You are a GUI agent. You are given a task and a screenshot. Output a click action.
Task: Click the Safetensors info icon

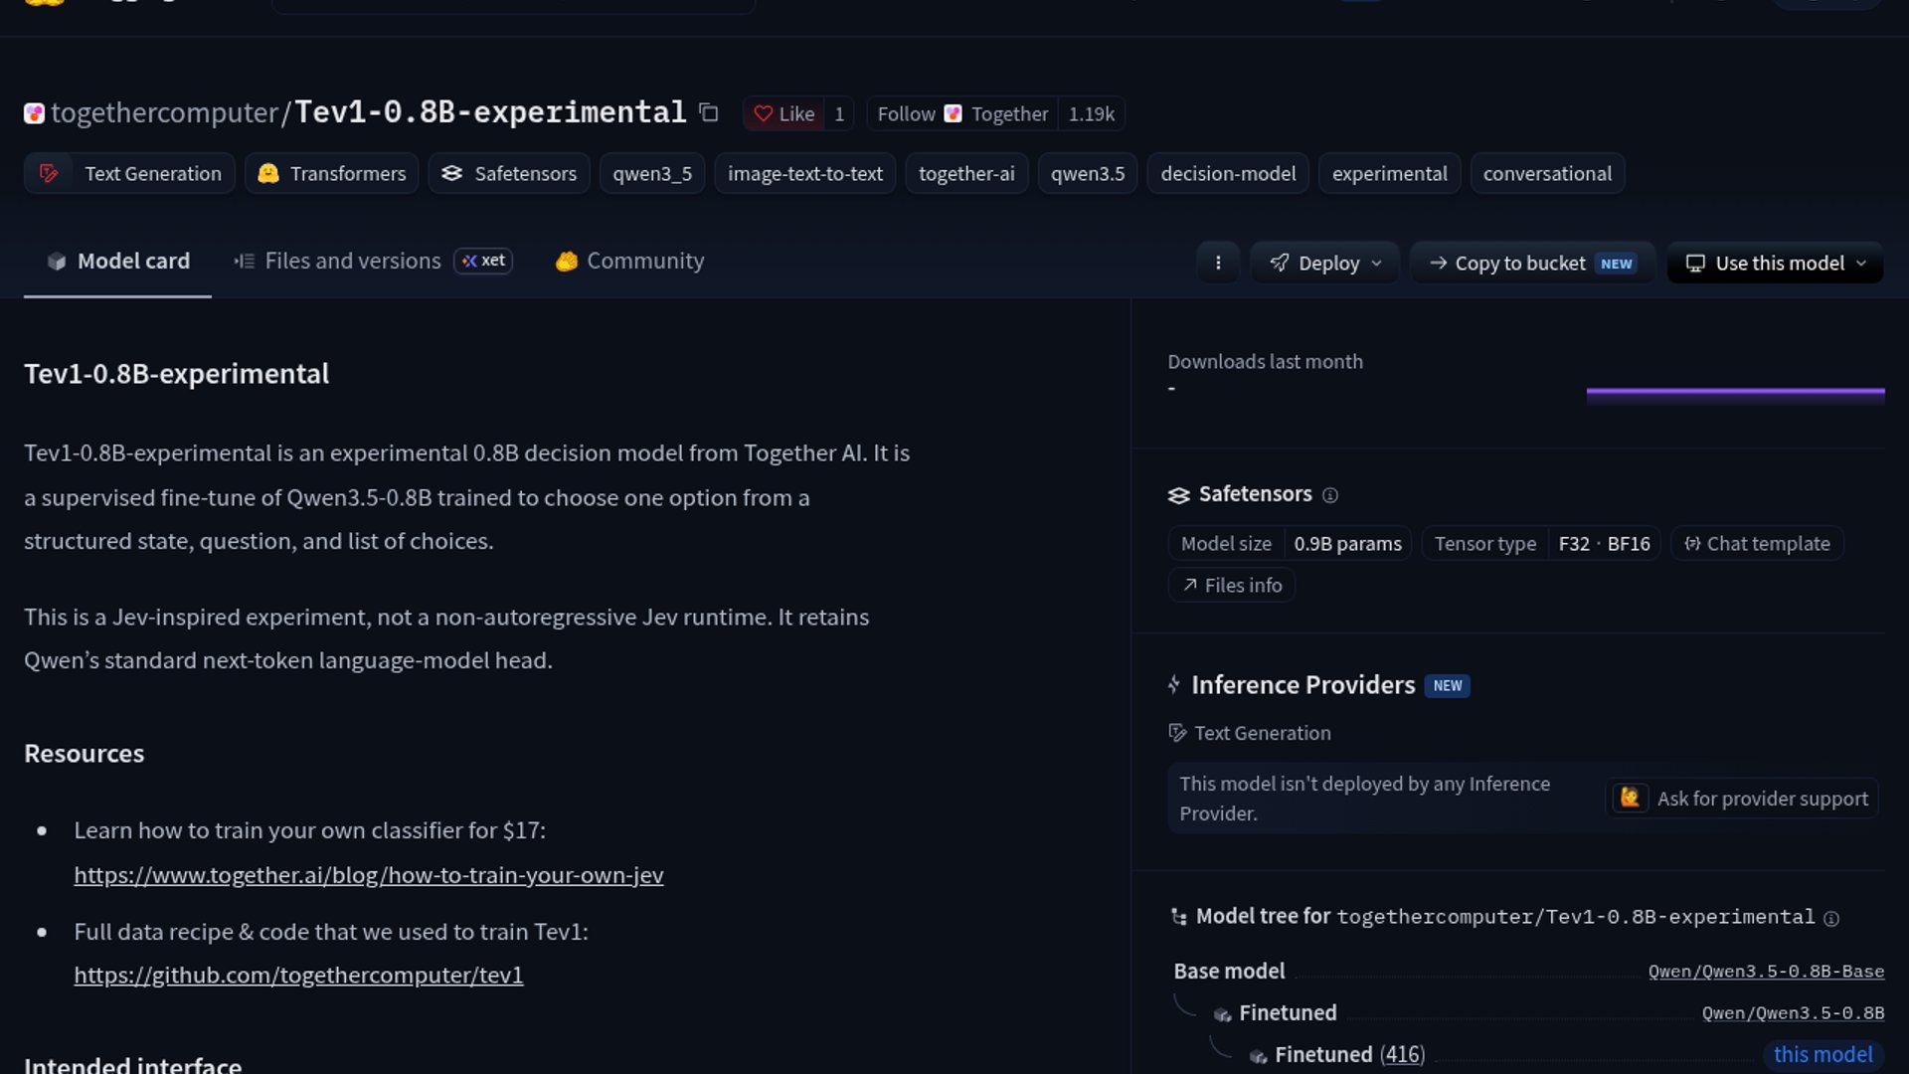[x=1330, y=495]
